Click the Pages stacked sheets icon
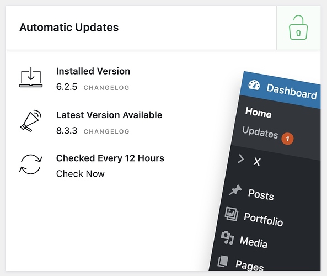The height and width of the screenshot is (276, 327). [223, 261]
